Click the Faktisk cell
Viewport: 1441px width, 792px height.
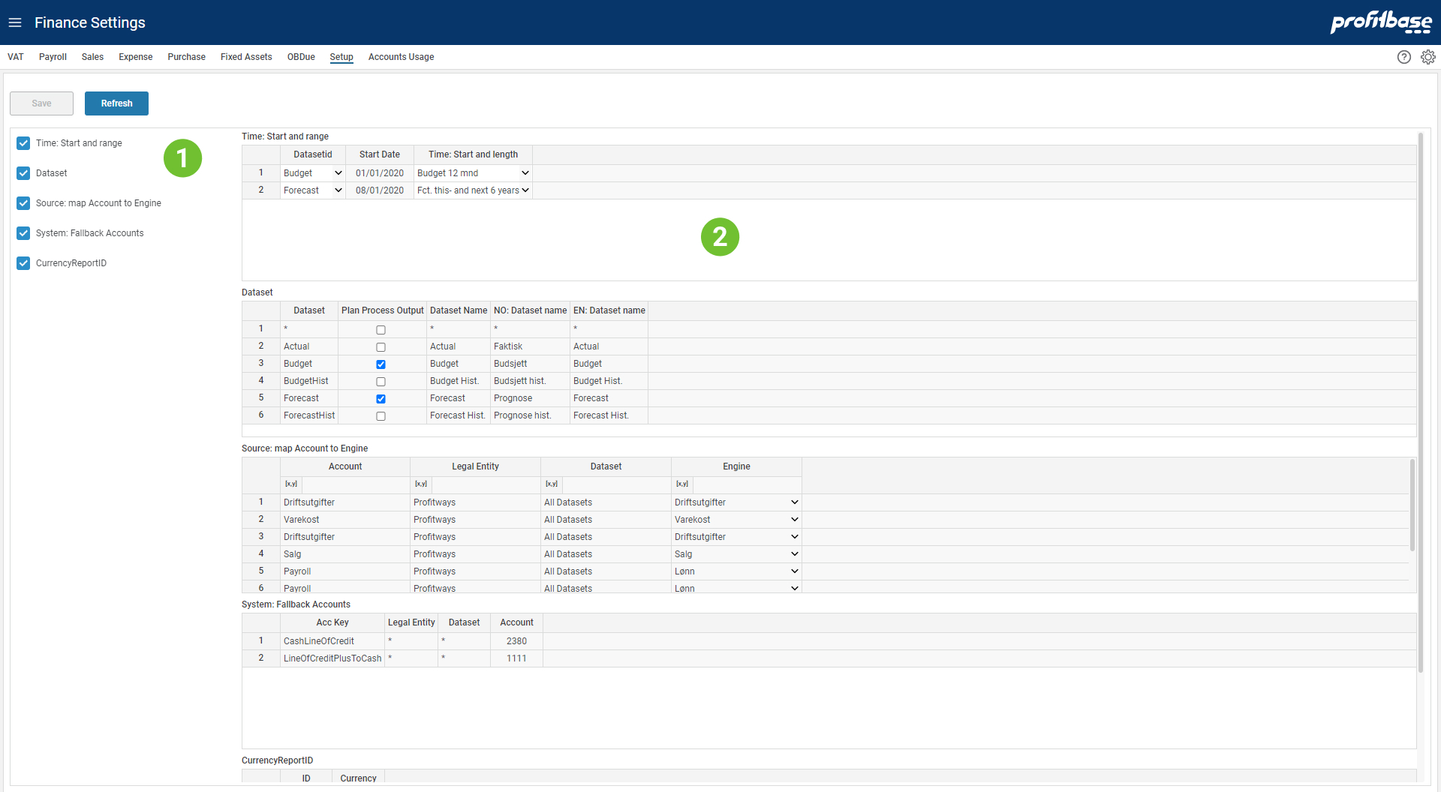(530, 346)
